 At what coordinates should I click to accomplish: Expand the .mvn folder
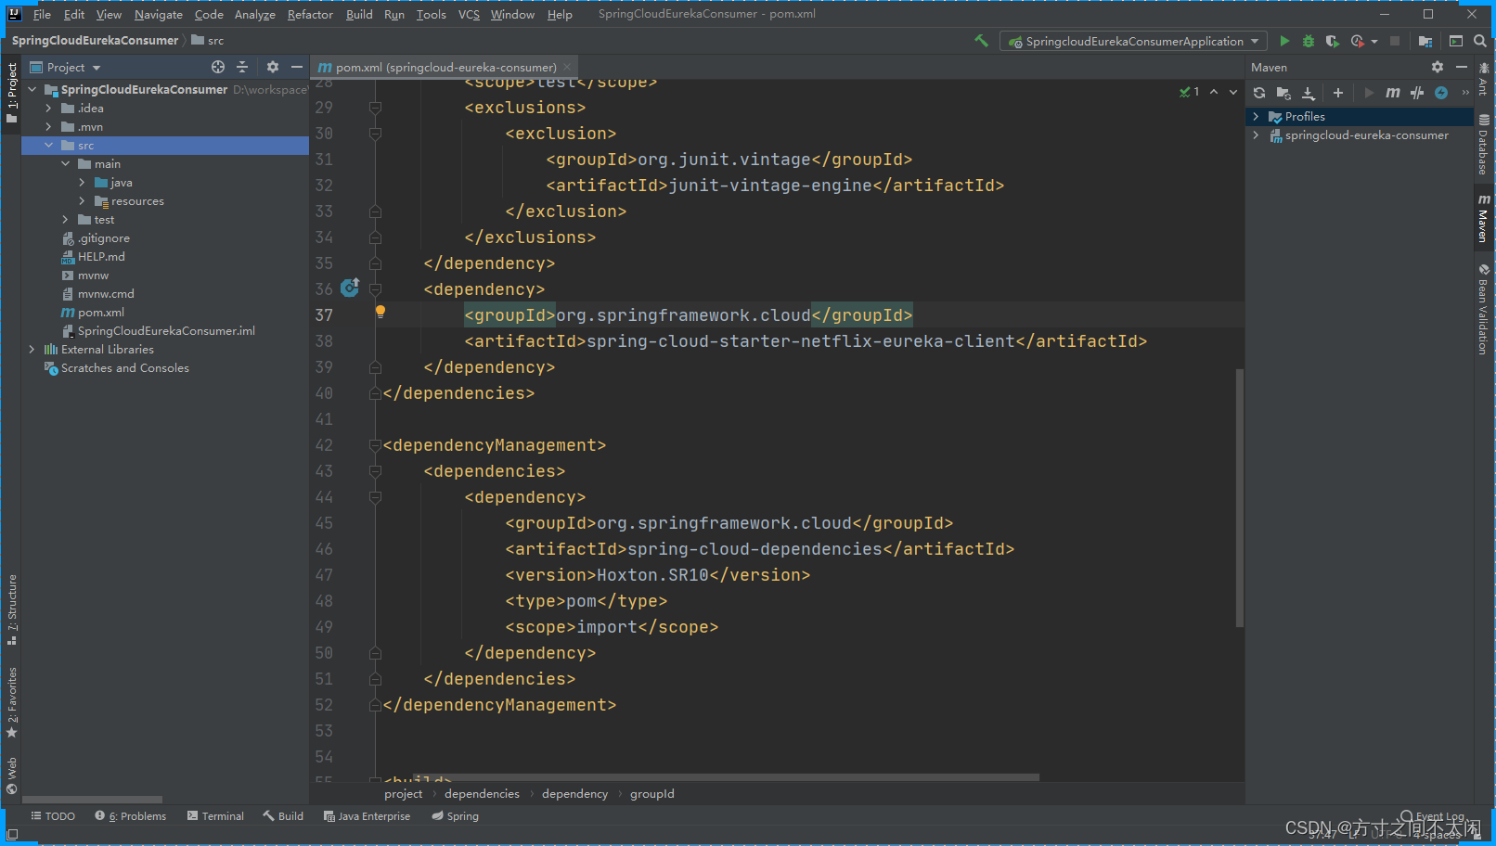pos(49,127)
